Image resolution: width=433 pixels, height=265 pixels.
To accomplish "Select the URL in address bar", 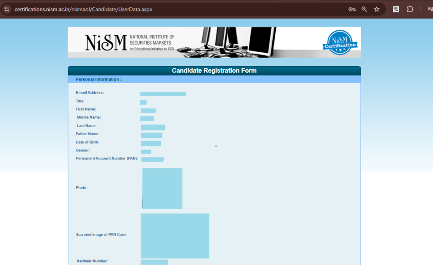I will click(x=83, y=9).
